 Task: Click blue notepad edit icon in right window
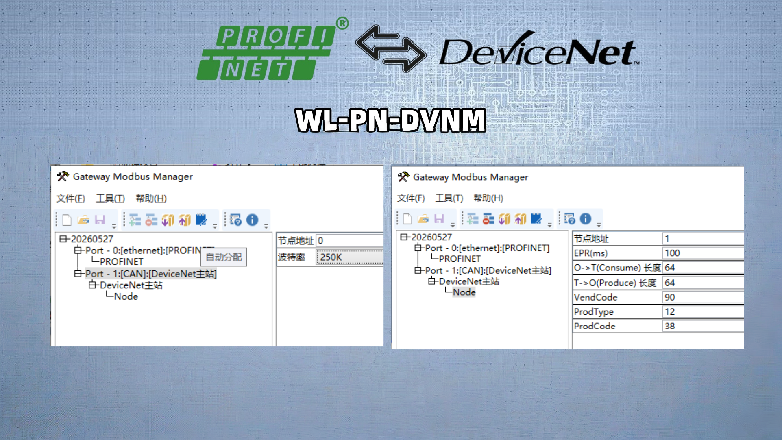[x=537, y=219]
